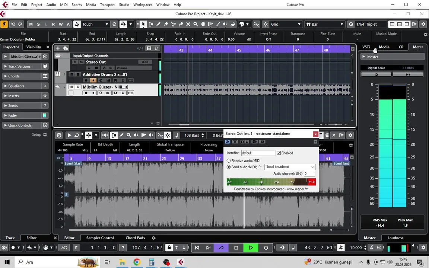The image size is (429, 268).
Task: Select the Draw pencil tool in sample editor
Action: click(x=121, y=135)
